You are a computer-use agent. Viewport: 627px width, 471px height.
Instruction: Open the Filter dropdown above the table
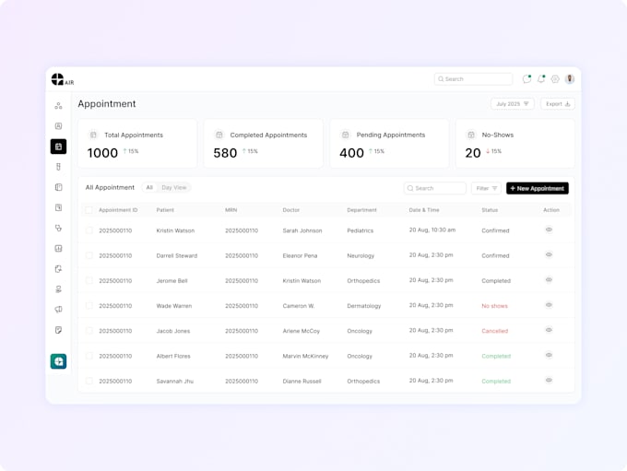pyautogui.click(x=486, y=188)
